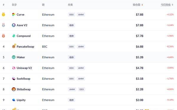Select the 借贷 tag on Maker row
The width and height of the screenshot is (177, 110).
click(x=71, y=57)
